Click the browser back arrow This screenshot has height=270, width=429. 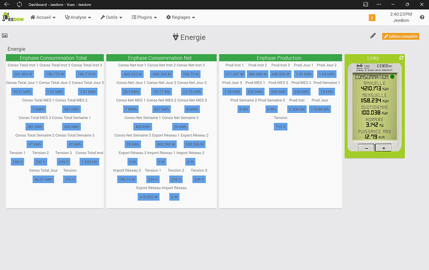click(6, 4)
